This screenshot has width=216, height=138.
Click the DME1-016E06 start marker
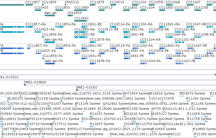(25, 85)
